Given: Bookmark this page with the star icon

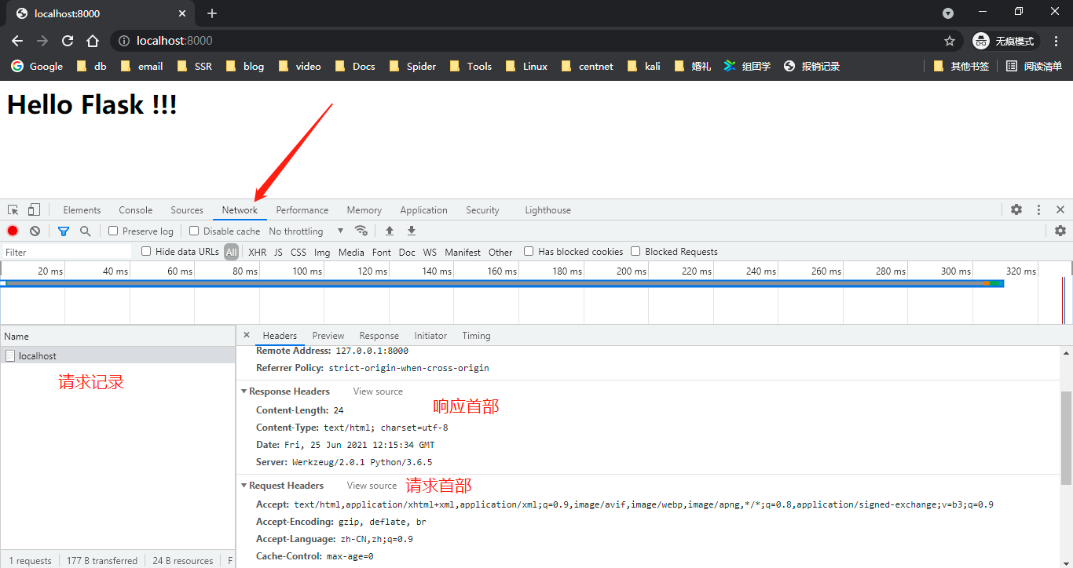Looking at the screenshot, I should pos(950,41).
